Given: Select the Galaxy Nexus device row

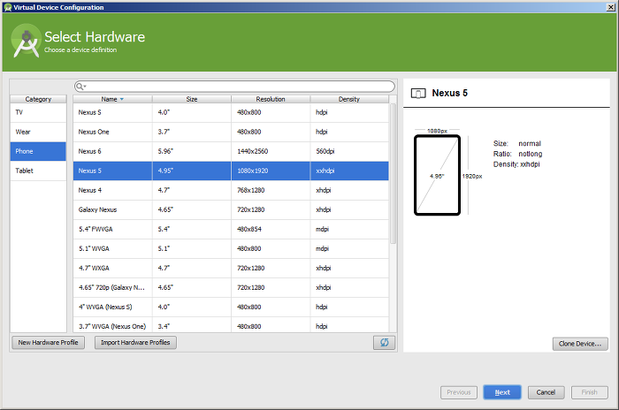Looking at the screenshot, I should point(231,209).
